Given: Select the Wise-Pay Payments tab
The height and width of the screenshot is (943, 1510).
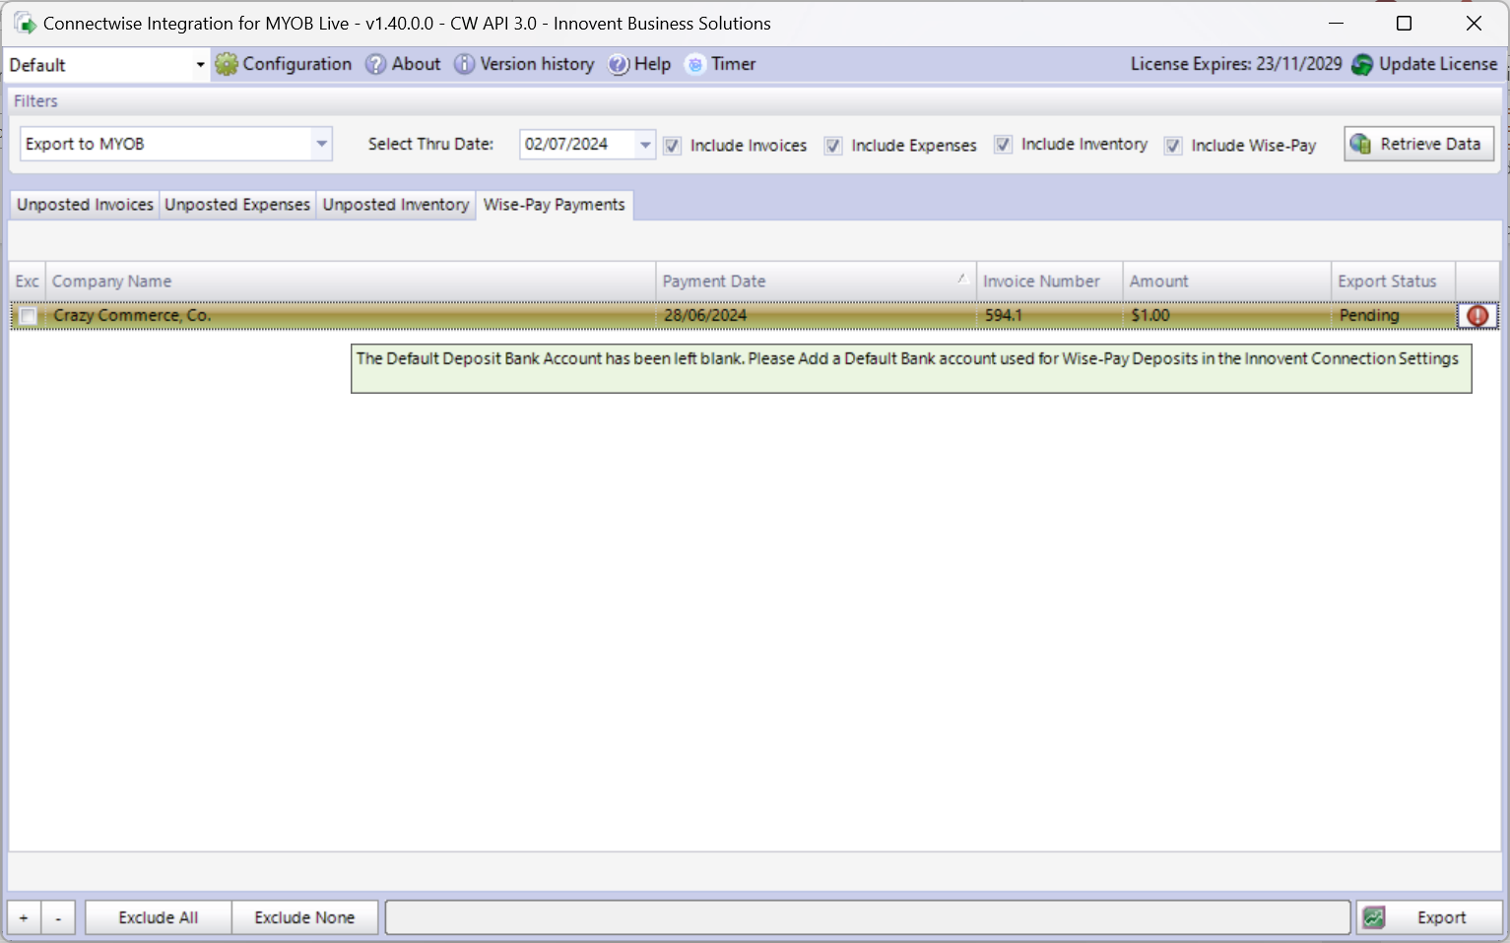Looking at the screenshot, I should point(555,205).
